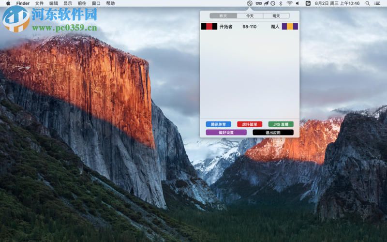Open the Apple menu
This screenshot has width=387, height=242.
(x=8, y=3)
